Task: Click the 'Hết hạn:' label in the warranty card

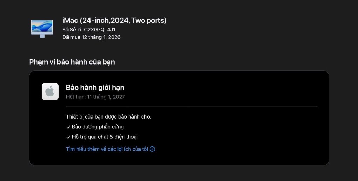Action: tap(76, 97)
